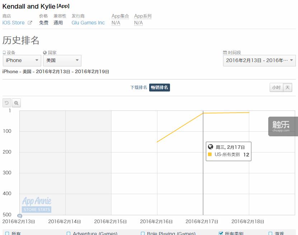This screenshot has width=298, height=235.
Task: Click the 周三, 2月17日 tooltip text
Action: (230, 147)
